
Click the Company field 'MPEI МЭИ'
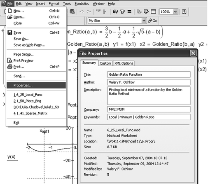pyautogui.click(x=149, y=109)
